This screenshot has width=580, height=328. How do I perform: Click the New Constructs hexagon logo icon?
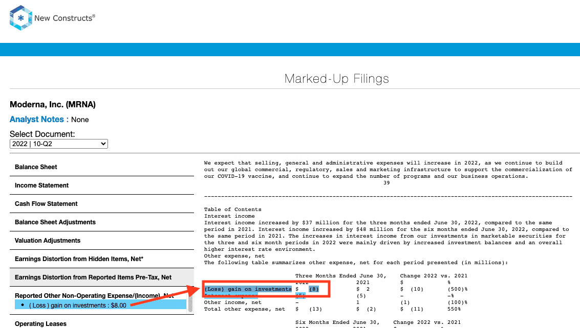(x=20, y=18)
